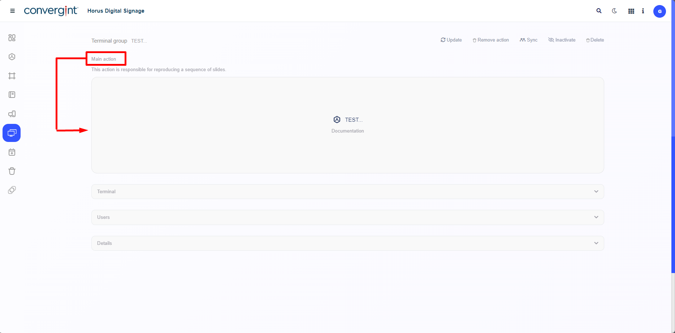This screenshot has width=675, height=333.
Task: Expand the Users section
Action: tap(347, 217)
